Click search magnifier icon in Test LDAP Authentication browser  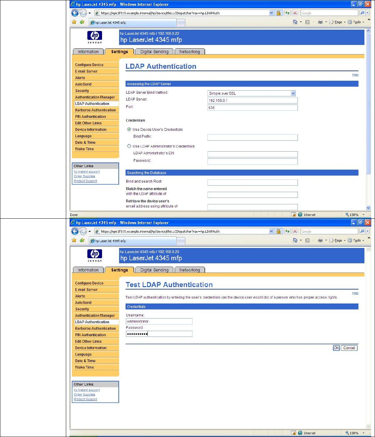(362, 231)
